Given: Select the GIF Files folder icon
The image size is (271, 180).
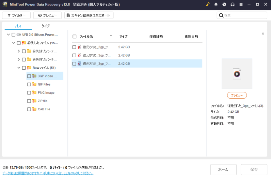Looking at the screenshot, I should (x=34, y=84).
